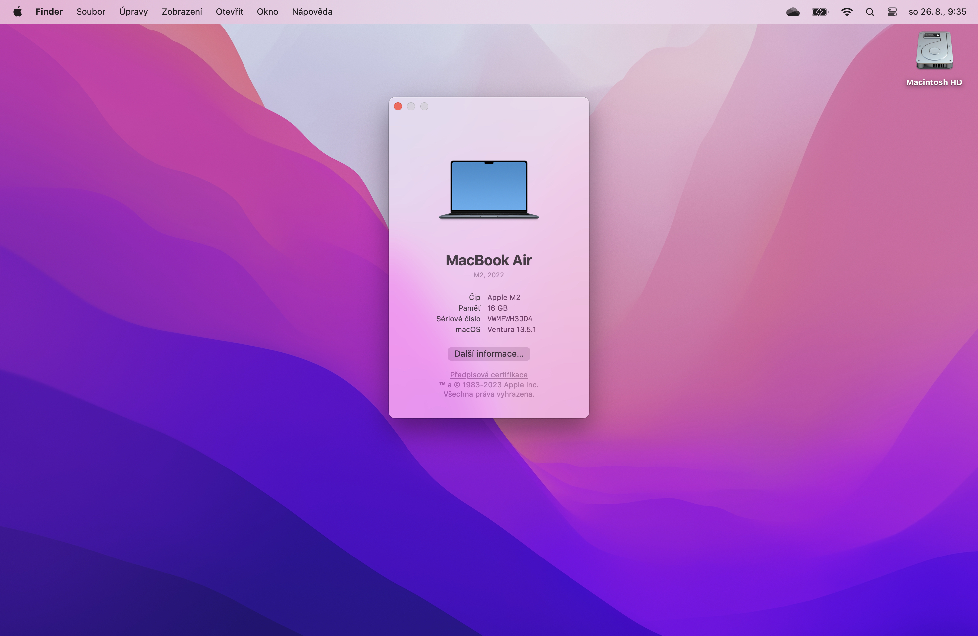
Task: Open the Soubor menu
Action: tap(91, 12)
